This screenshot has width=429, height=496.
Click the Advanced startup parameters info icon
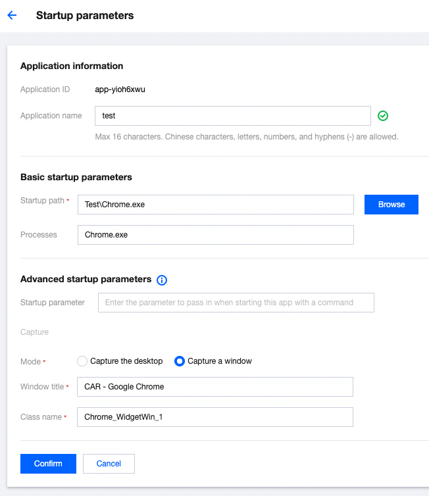coord(162,280)
